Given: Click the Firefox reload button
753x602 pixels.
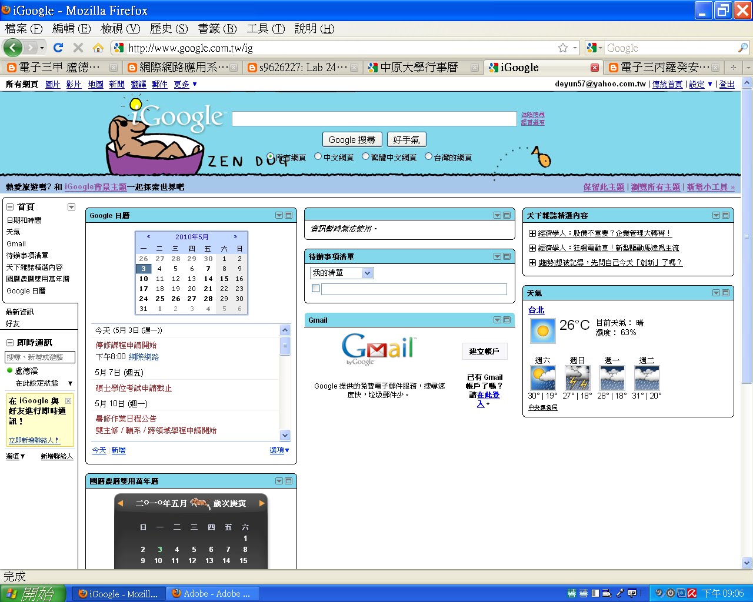Looking at the screenshot, I should pos(58,48).
